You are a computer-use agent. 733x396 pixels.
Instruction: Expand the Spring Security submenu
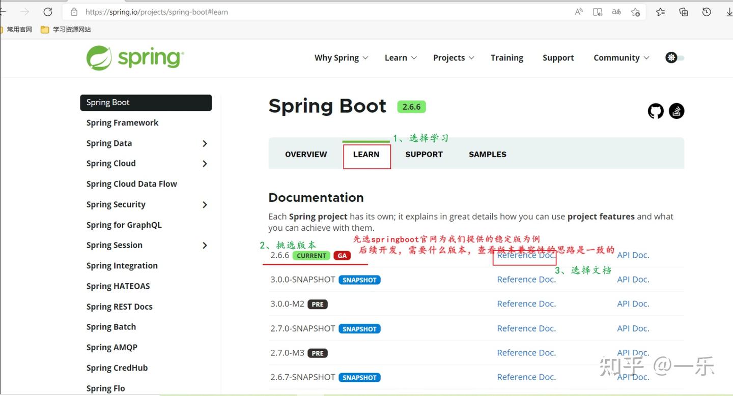pyautogui.click(x=205, y=204)
